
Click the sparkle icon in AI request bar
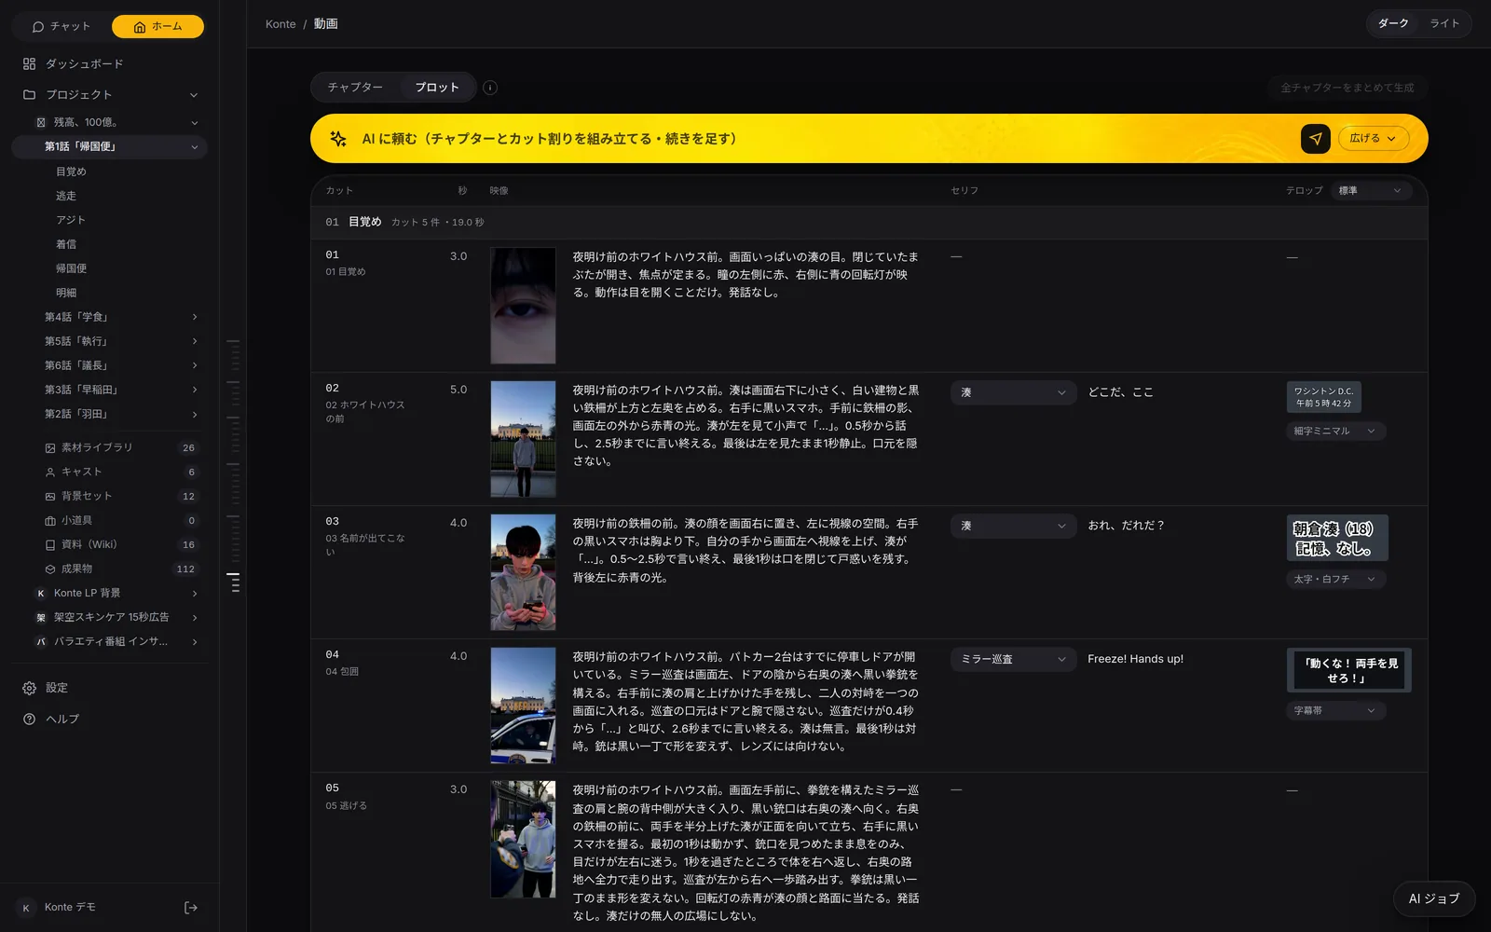(x=338, y=139)
